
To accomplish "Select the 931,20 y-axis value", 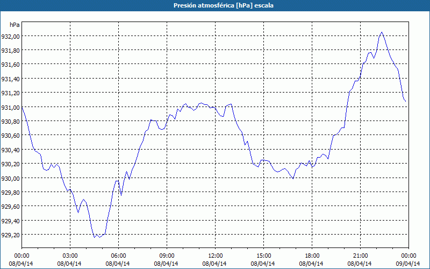I will (x=10, y=93).
